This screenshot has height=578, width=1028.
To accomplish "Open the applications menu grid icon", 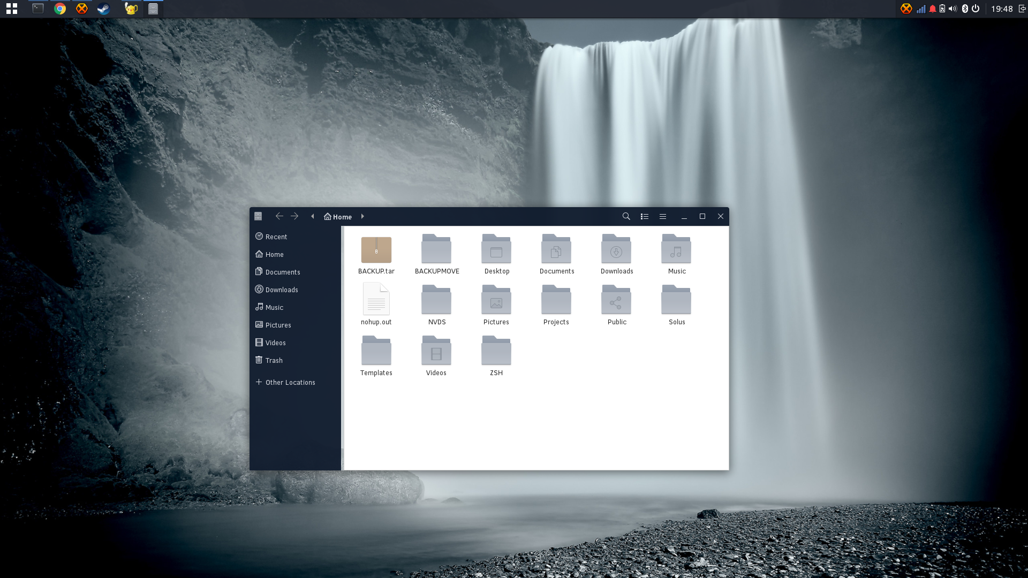I will coord(12,9).
